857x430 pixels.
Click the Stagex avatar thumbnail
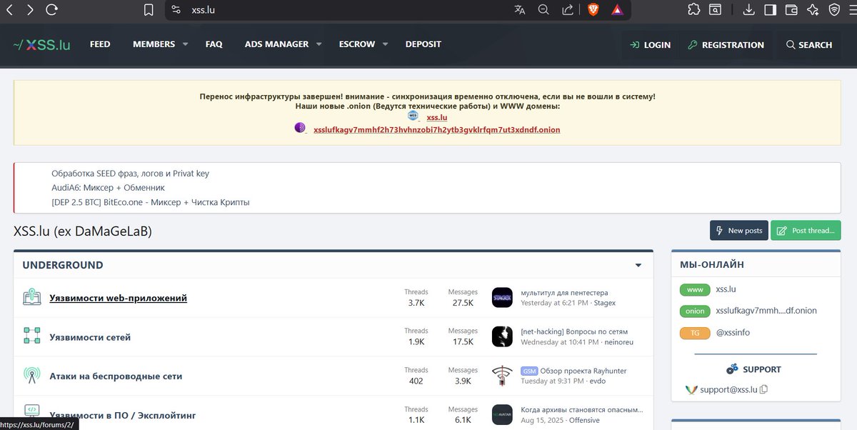[x=503, y=297]
